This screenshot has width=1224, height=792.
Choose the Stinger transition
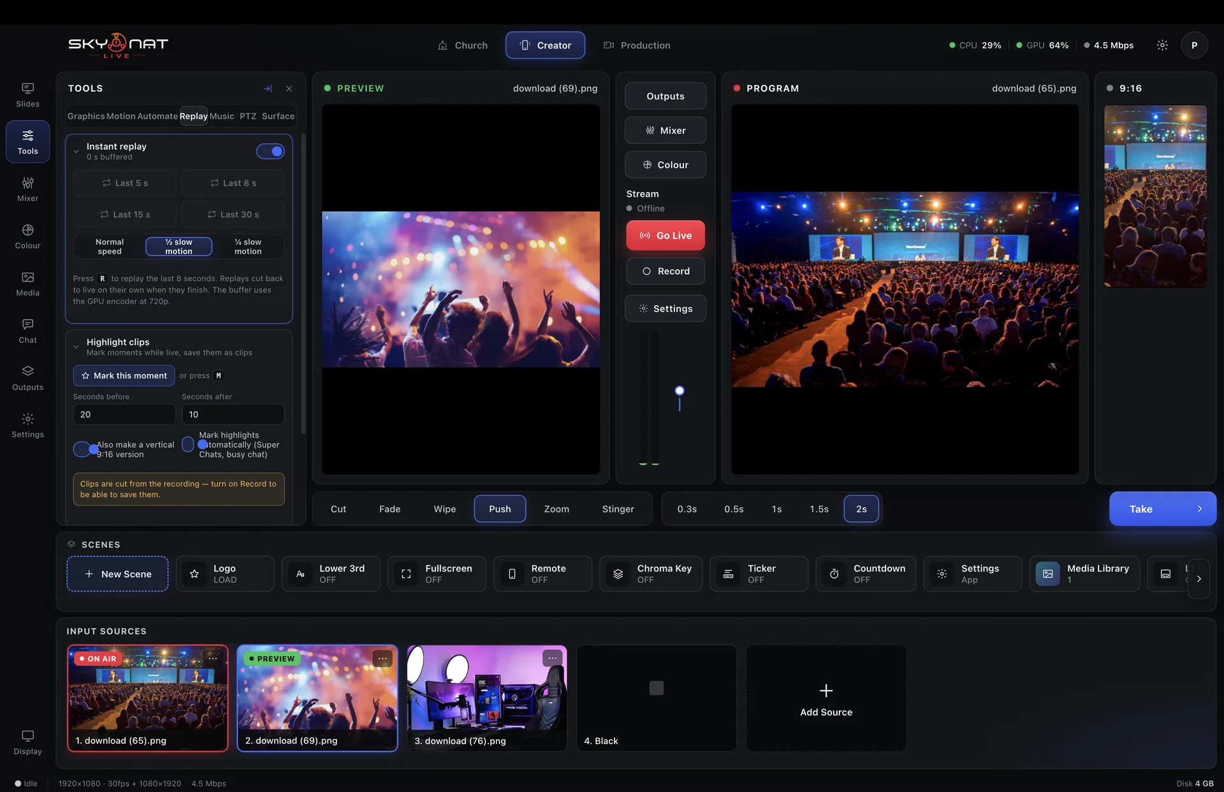618,509
